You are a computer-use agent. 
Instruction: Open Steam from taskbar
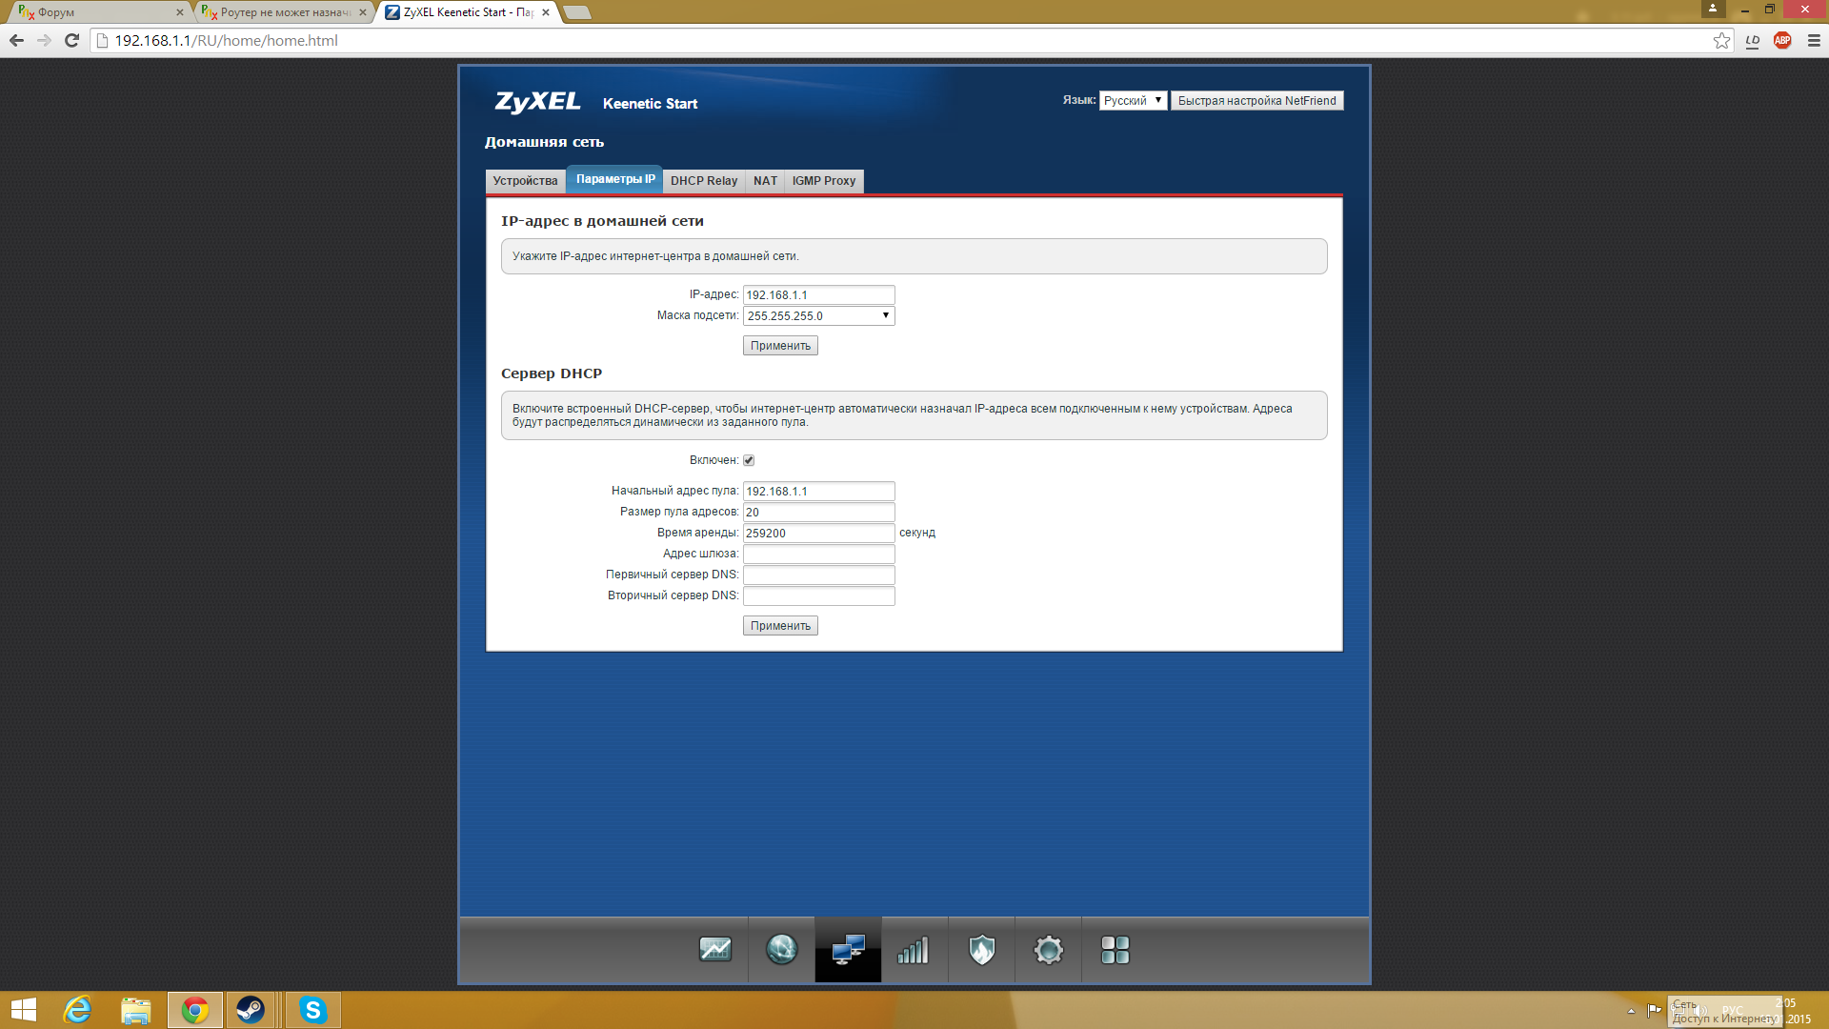tap(251, 1010)
